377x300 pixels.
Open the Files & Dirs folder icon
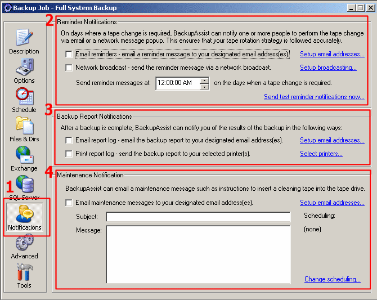24,126
